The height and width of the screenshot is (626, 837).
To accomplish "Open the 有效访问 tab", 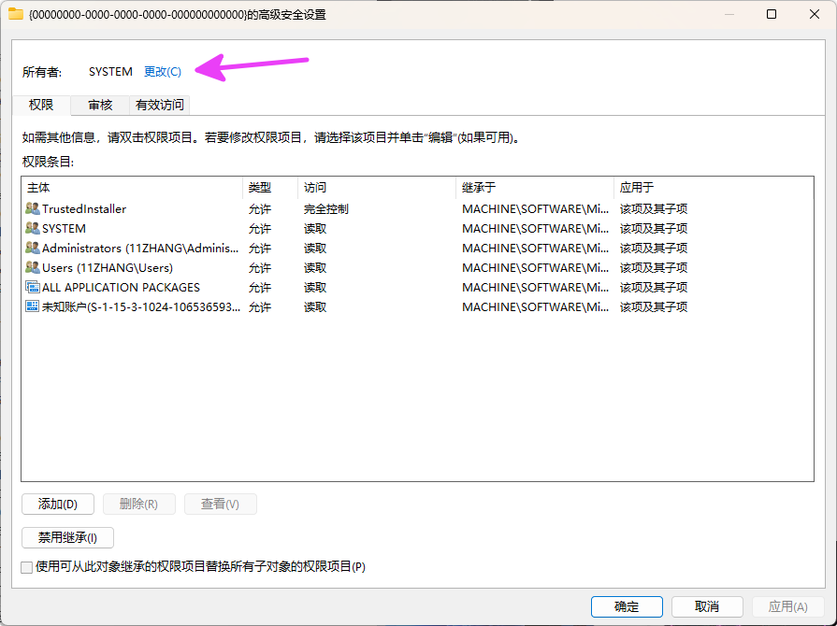I will 160,105.
